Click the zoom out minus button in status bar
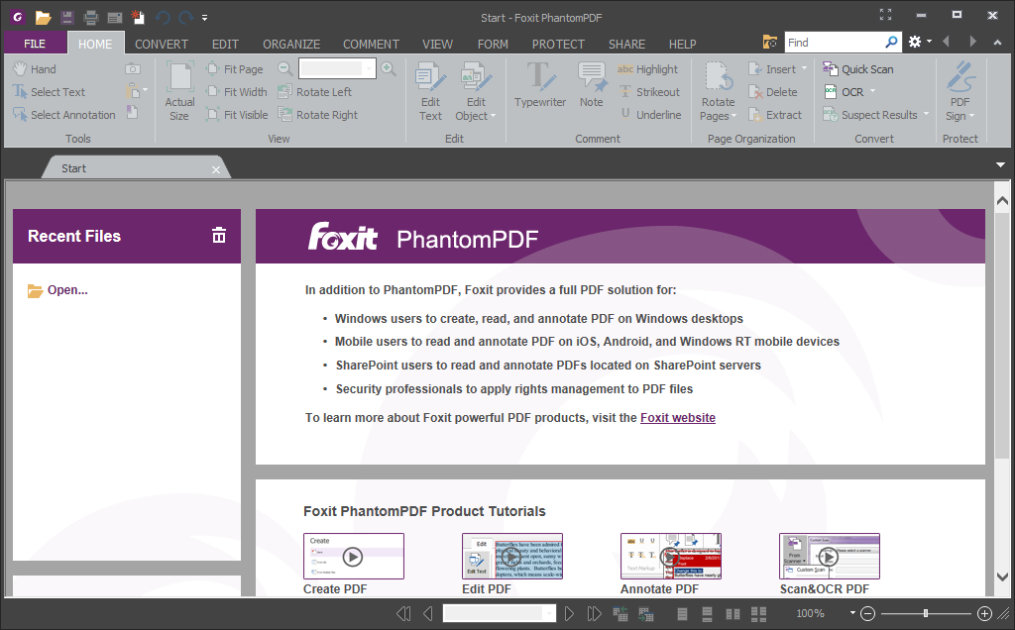The width and height of the screenshot is (1015, 630). [868, 613]
